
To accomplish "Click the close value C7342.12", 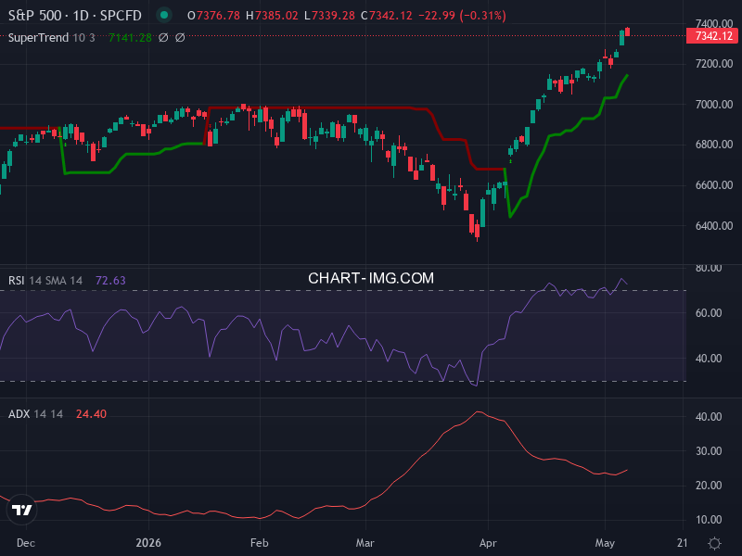I will 387,16.
